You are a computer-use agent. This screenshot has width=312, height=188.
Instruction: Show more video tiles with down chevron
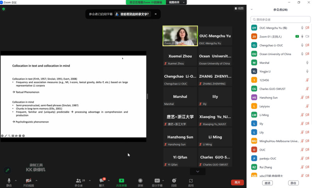click(x=198, y=172)
